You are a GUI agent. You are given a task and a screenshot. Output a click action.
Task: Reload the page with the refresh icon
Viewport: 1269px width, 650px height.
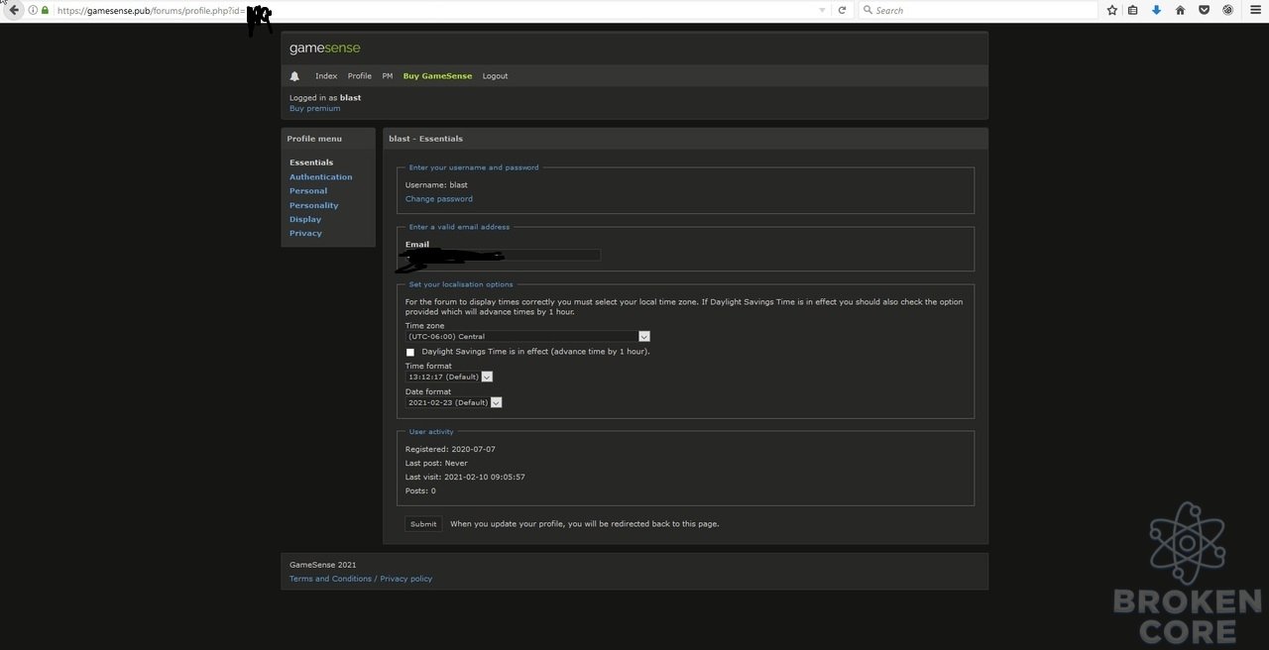point(842,10)
